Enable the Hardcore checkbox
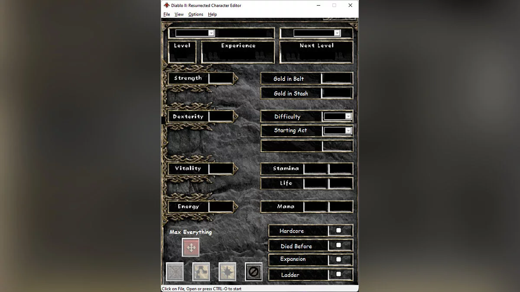Screen dimensions: 520x292 [339, 231]
